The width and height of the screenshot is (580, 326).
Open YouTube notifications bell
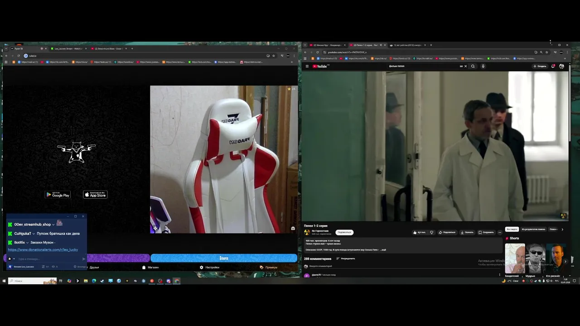coord(553,66)
